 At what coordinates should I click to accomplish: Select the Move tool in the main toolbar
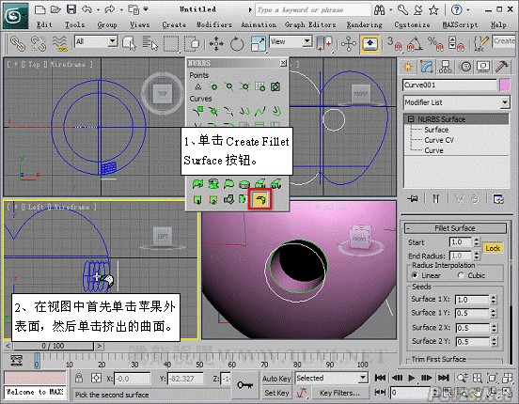pyautogui.click(x=216, y=43)
